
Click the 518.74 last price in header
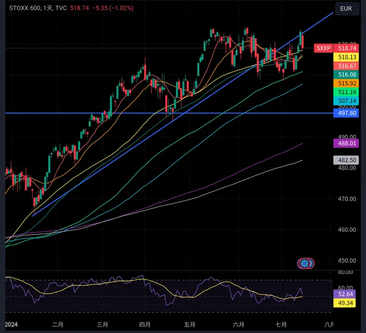[x=79, y=8]
